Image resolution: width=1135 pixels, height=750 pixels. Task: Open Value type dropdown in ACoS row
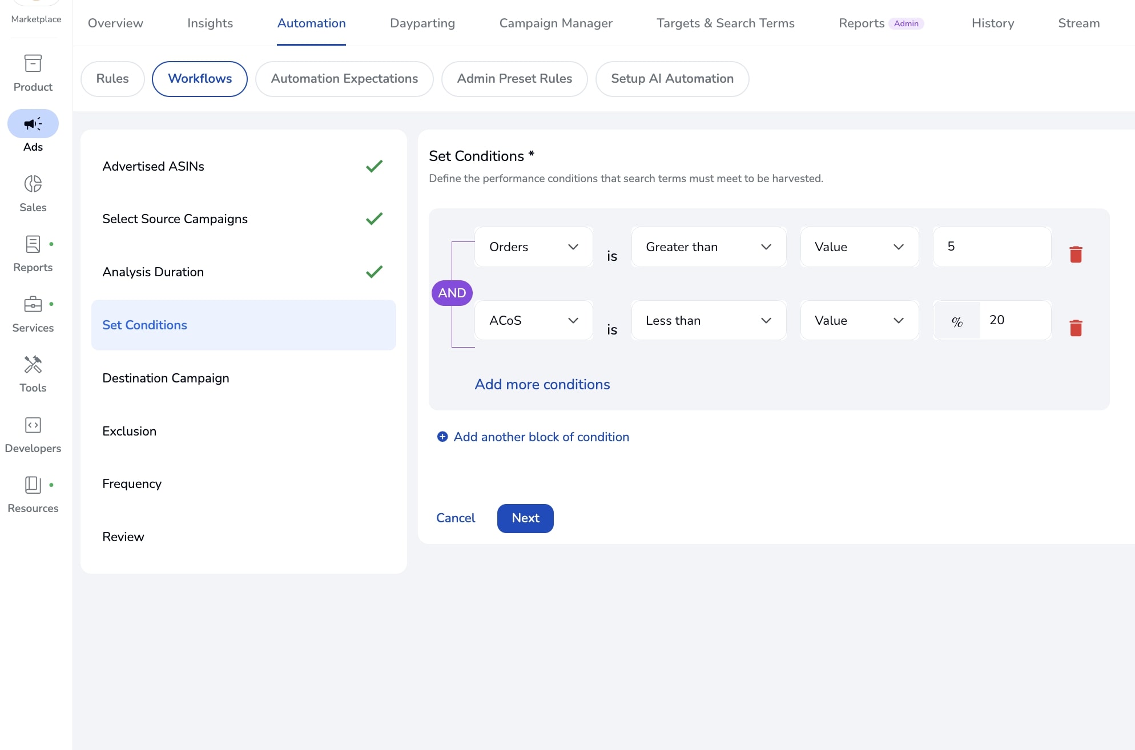(859, 320)
